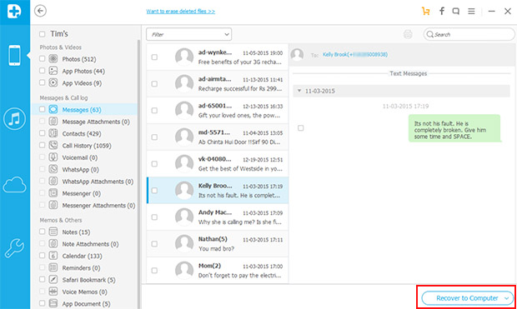Viewport: 517px width, 309px height.
Task: Open the shopping cart icon
Action: 425,11
